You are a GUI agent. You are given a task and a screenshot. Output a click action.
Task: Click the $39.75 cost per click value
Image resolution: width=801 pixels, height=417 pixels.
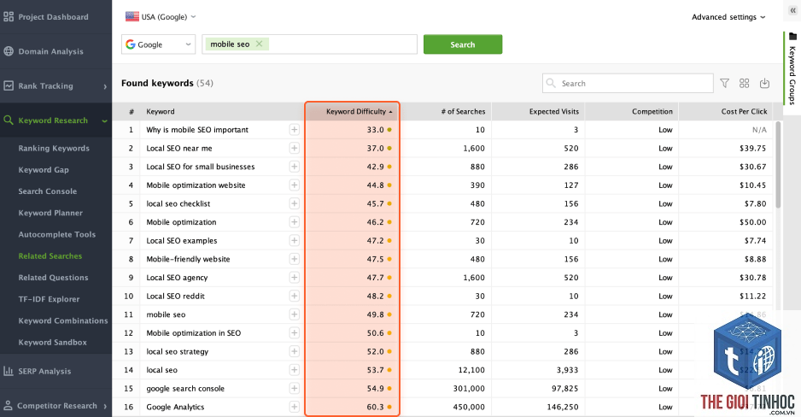(x=753, y=148)
